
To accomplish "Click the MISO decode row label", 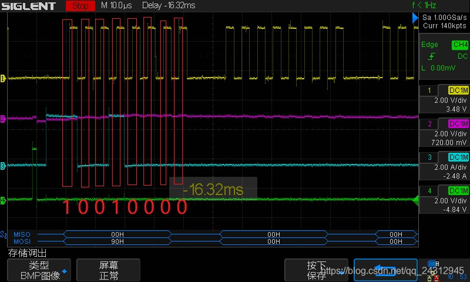I will coord(22,234).
